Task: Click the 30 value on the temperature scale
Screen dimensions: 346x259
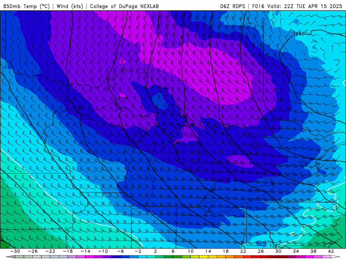Action: pos(278,251)
